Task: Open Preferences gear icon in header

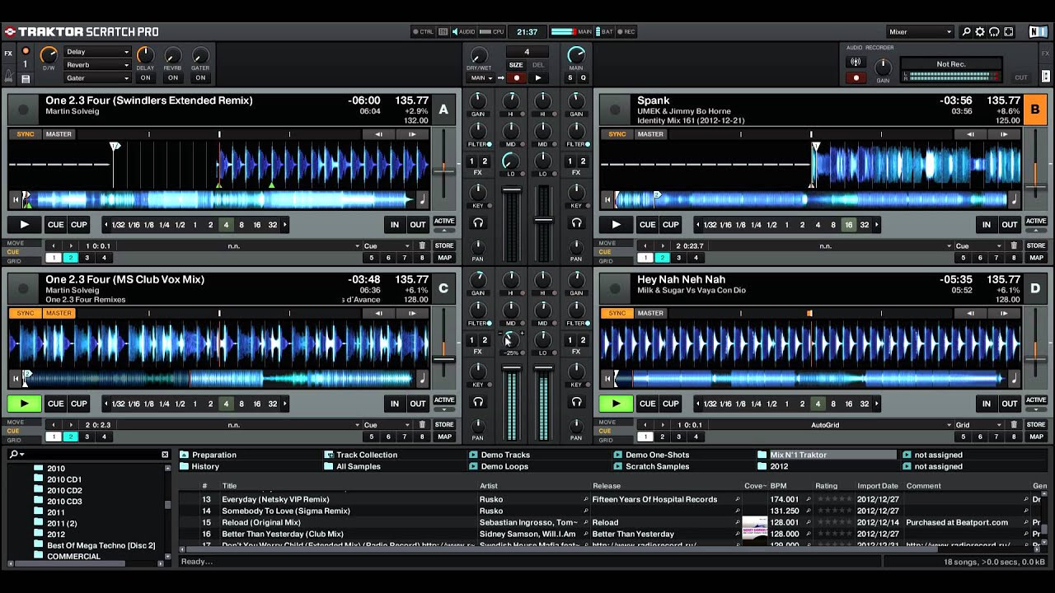Action: click(x=980, y=32)
